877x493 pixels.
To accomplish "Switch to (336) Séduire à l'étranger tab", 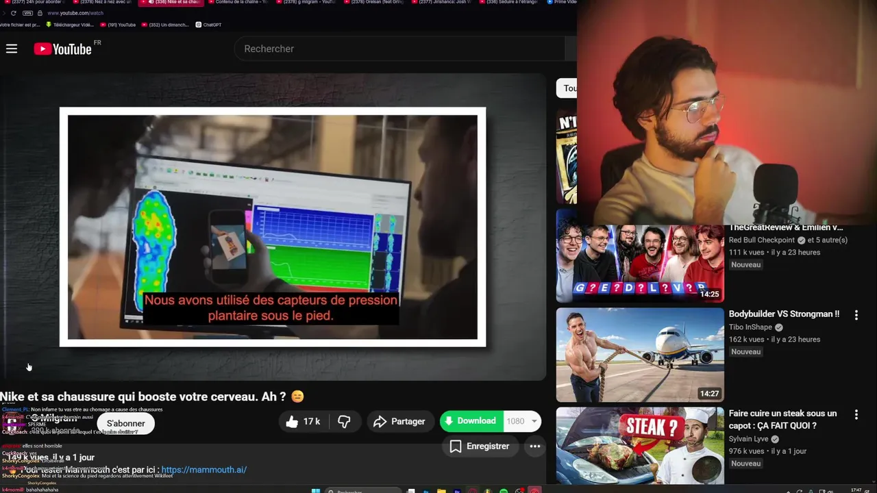I will coord(509,3).
